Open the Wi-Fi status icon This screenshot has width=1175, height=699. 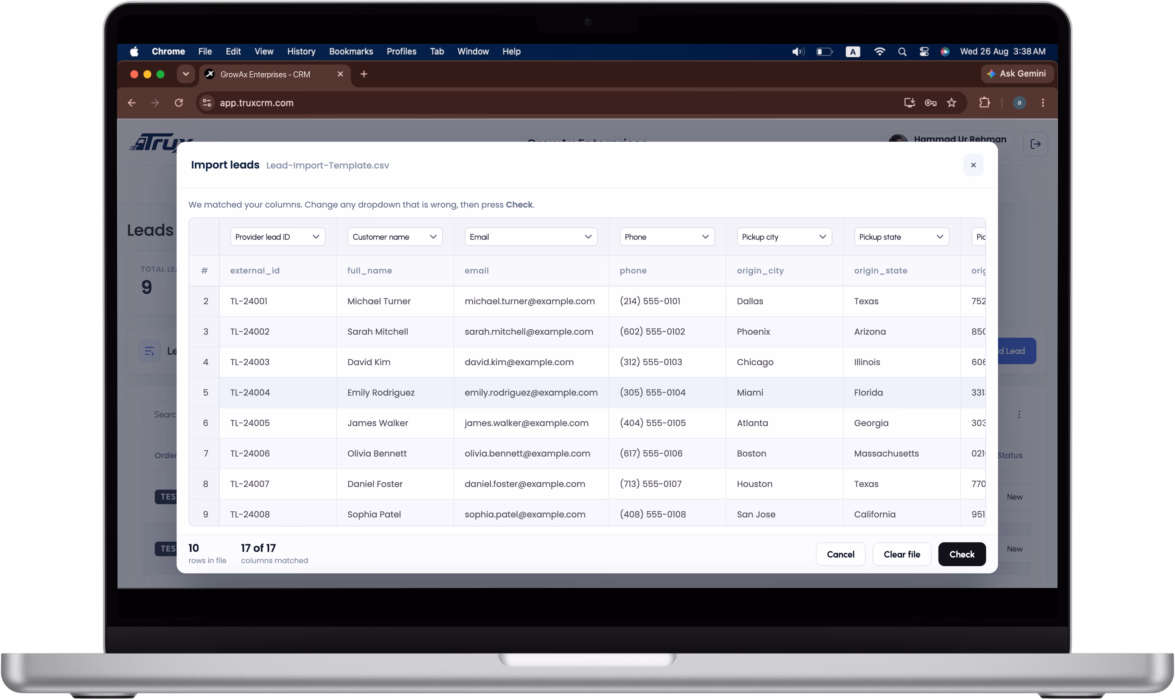click(x=879, y=51)
